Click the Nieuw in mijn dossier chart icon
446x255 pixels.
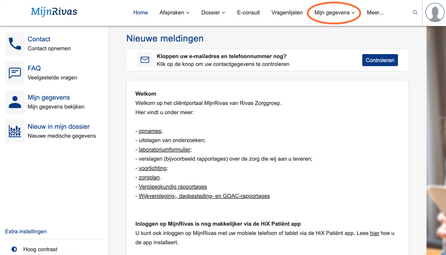(x=15, y=131)
